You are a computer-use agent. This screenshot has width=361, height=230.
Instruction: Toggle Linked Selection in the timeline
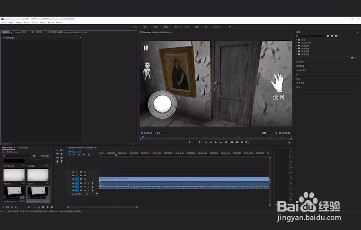tap(79, 155)
